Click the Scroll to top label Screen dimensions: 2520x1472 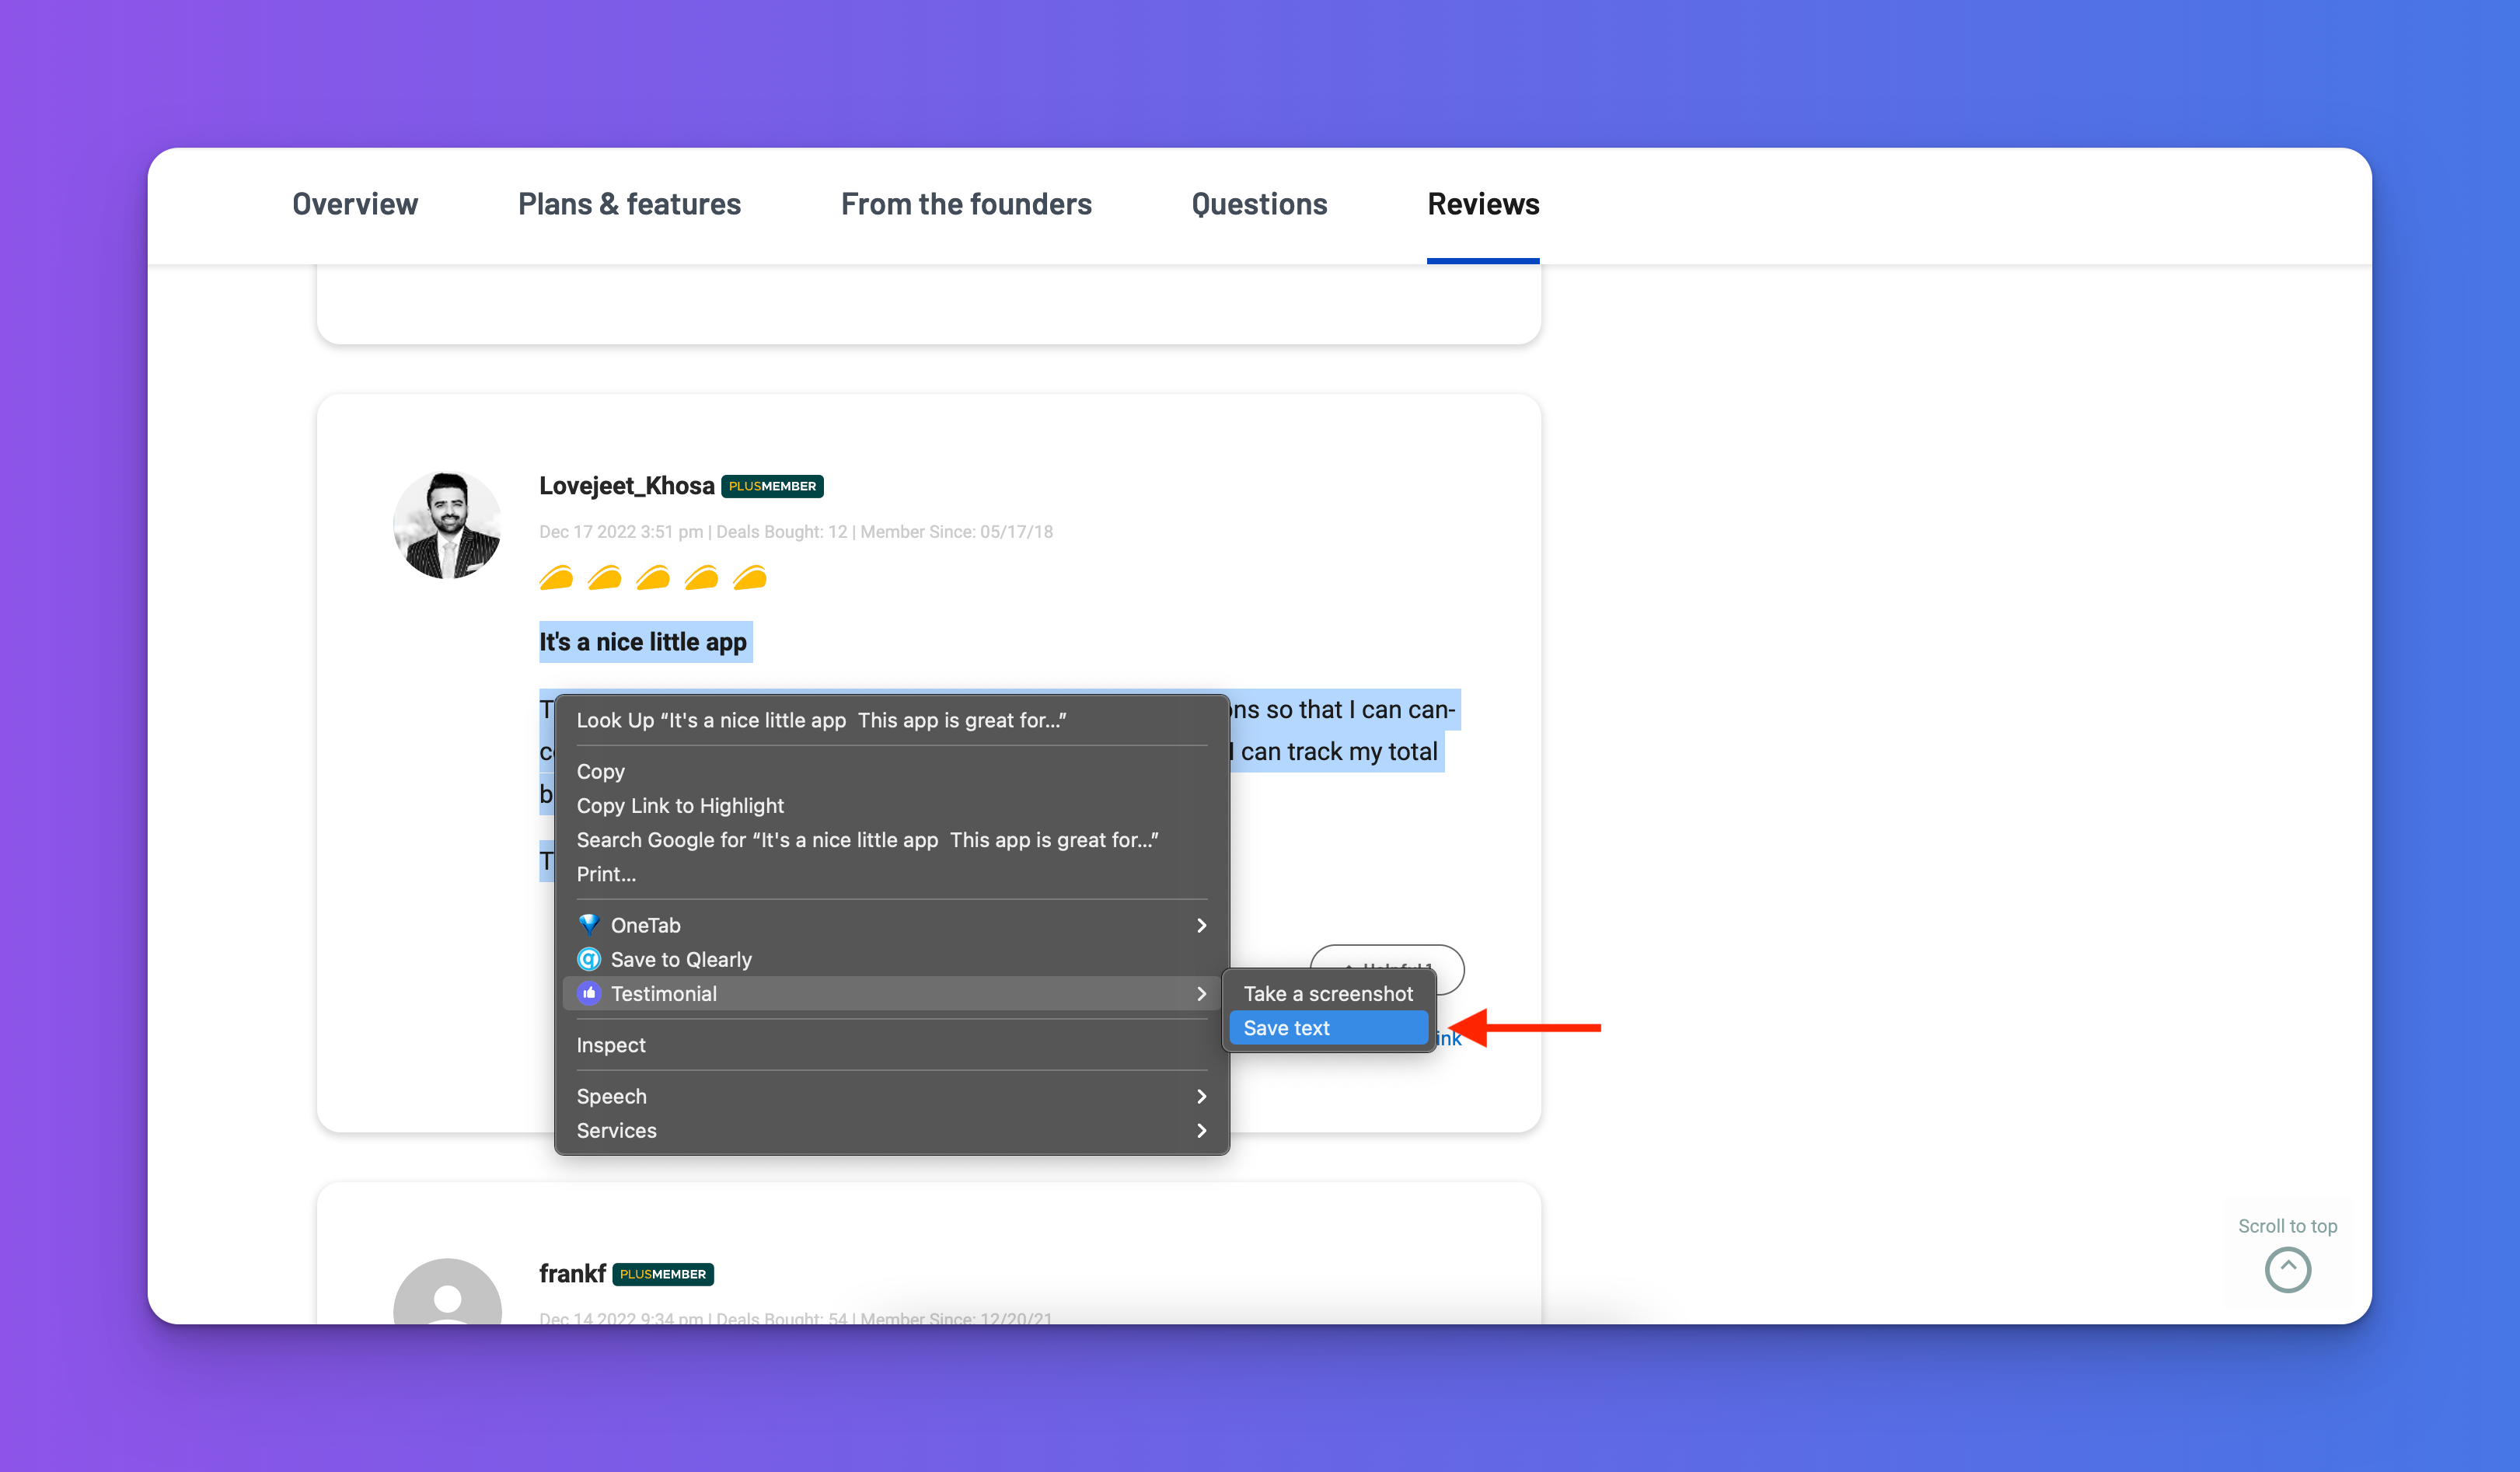click(x=2288, y=1226)
